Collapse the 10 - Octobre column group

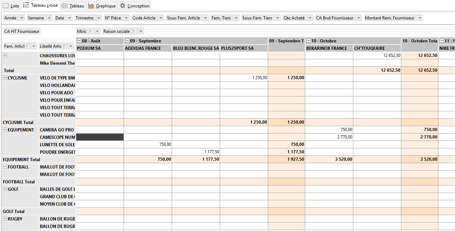pos(308,41)
